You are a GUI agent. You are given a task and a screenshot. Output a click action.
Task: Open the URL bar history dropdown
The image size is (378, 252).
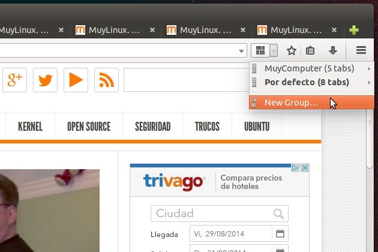point(241,51)
